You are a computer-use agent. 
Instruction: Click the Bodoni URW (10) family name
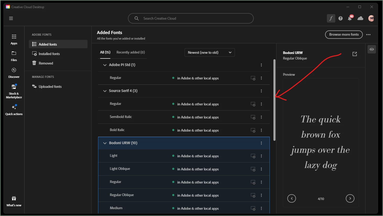point(123,143)
